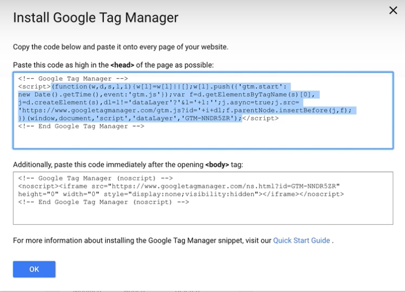Click the 'Install Google Tag Manager' heading

[x=95, y=18]
